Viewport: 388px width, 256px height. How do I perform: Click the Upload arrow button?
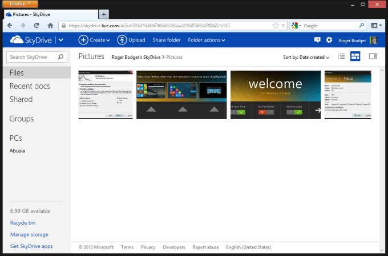tap(122, 40)
